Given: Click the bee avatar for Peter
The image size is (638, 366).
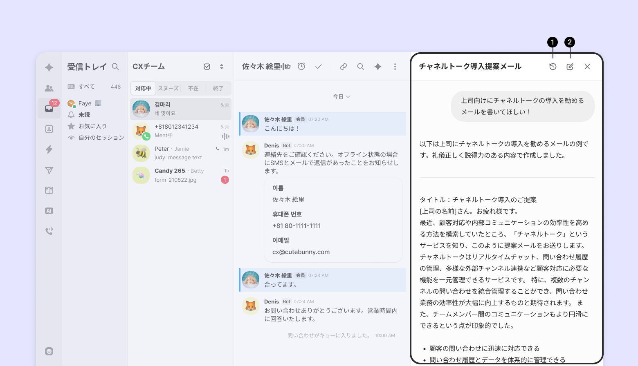Looking at the screenshot, I should pyautogui.click(x=141, y=153).
